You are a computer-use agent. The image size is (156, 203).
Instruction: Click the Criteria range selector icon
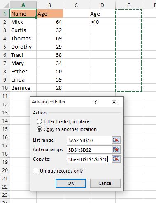[116, 149]
